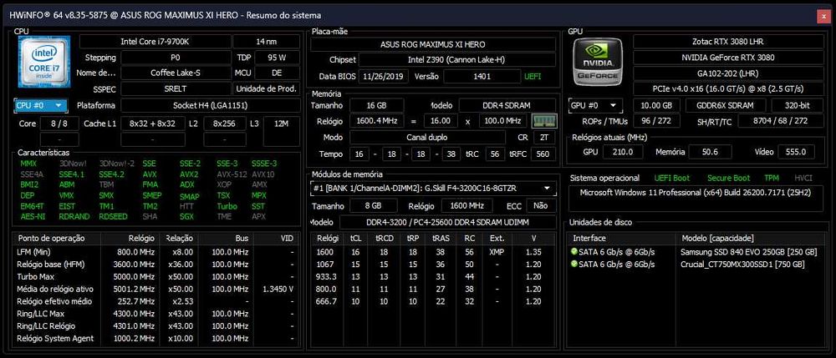
Task: Click the Vídeo clock 555.0 value
Action: tap(796, 152)
